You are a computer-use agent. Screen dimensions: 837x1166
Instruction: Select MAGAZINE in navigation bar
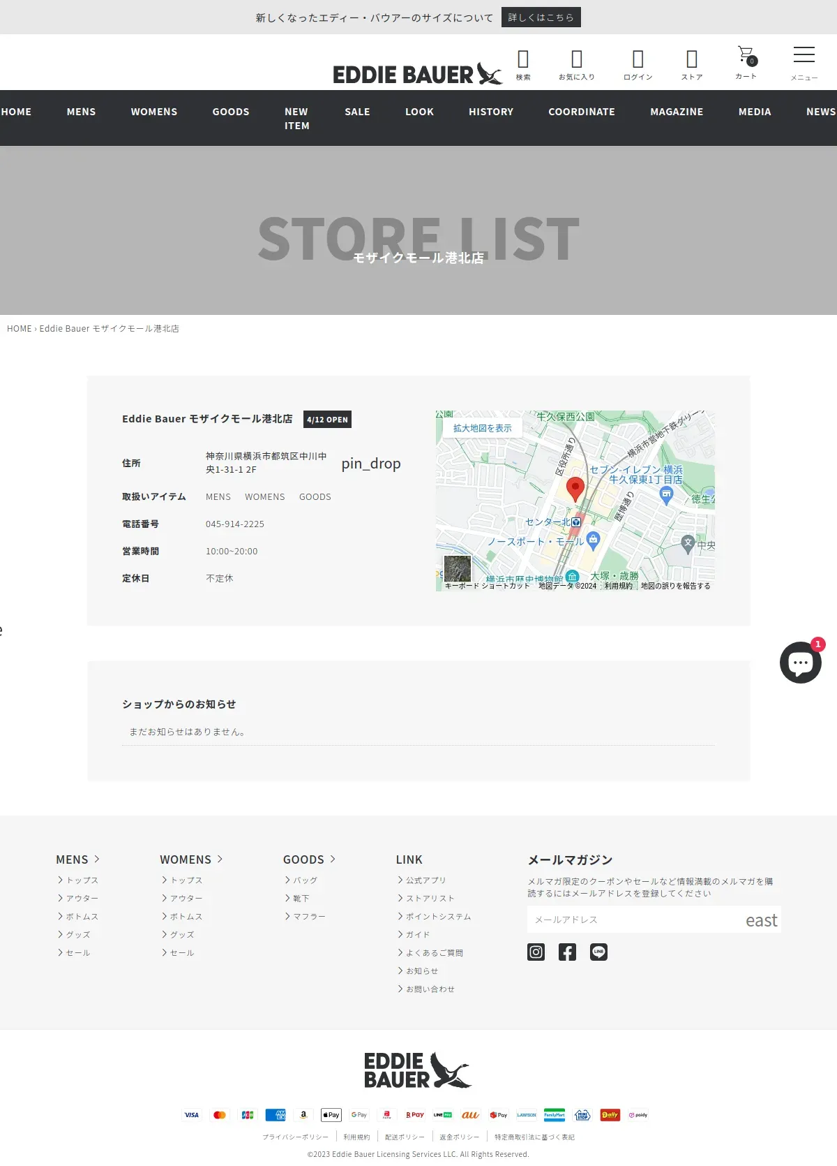coord(677,112)
